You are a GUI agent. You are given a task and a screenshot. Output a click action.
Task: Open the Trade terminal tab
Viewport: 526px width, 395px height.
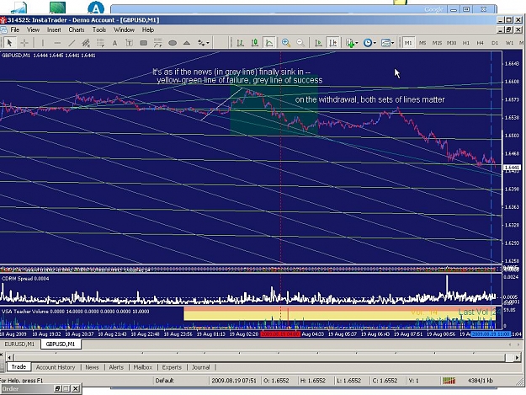[19, 367]
